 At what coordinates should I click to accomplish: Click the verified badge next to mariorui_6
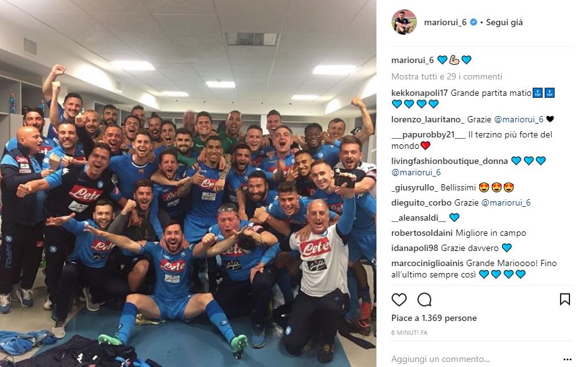click(x=474, y=23)
